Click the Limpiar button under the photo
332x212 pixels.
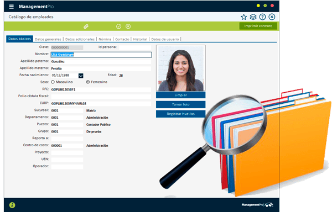[x=180, y=95]
